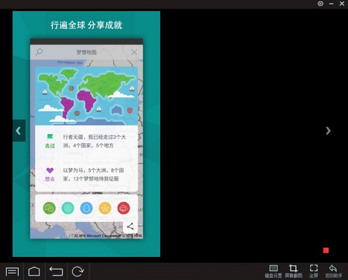Click 屏幕截图 screenshot button
The width and height of the screenshot is (348, 280).
tap(293, 271)
